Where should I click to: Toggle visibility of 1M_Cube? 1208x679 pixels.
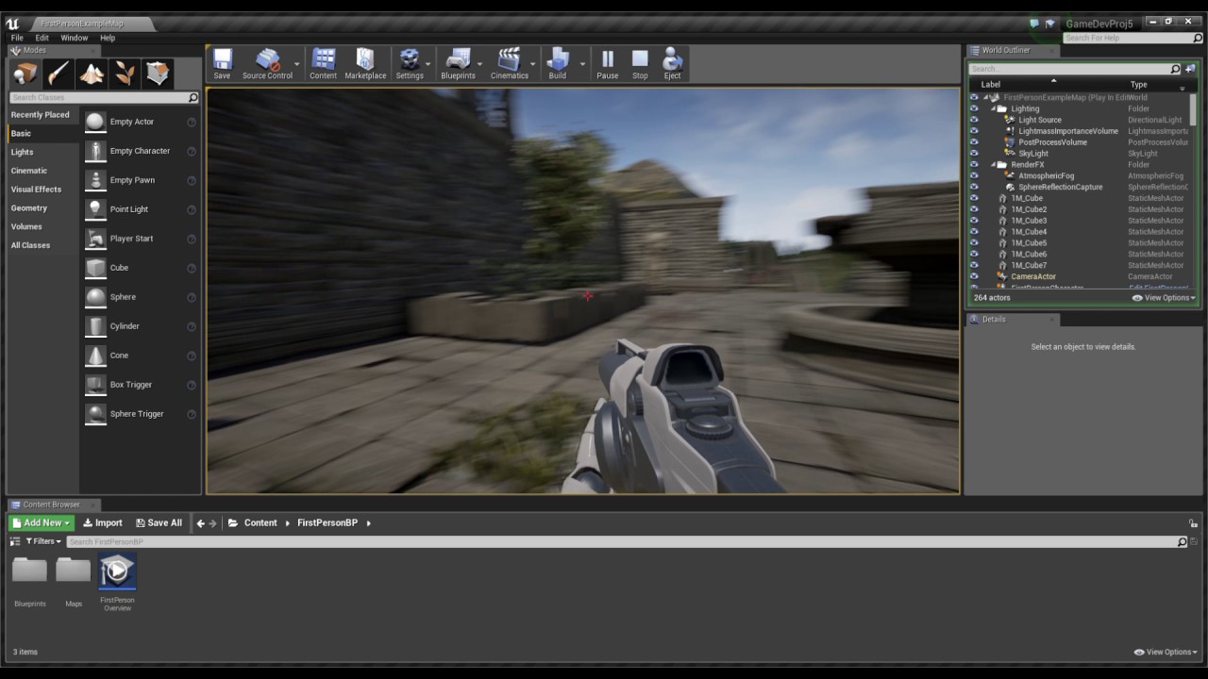[x=974, y=198]
